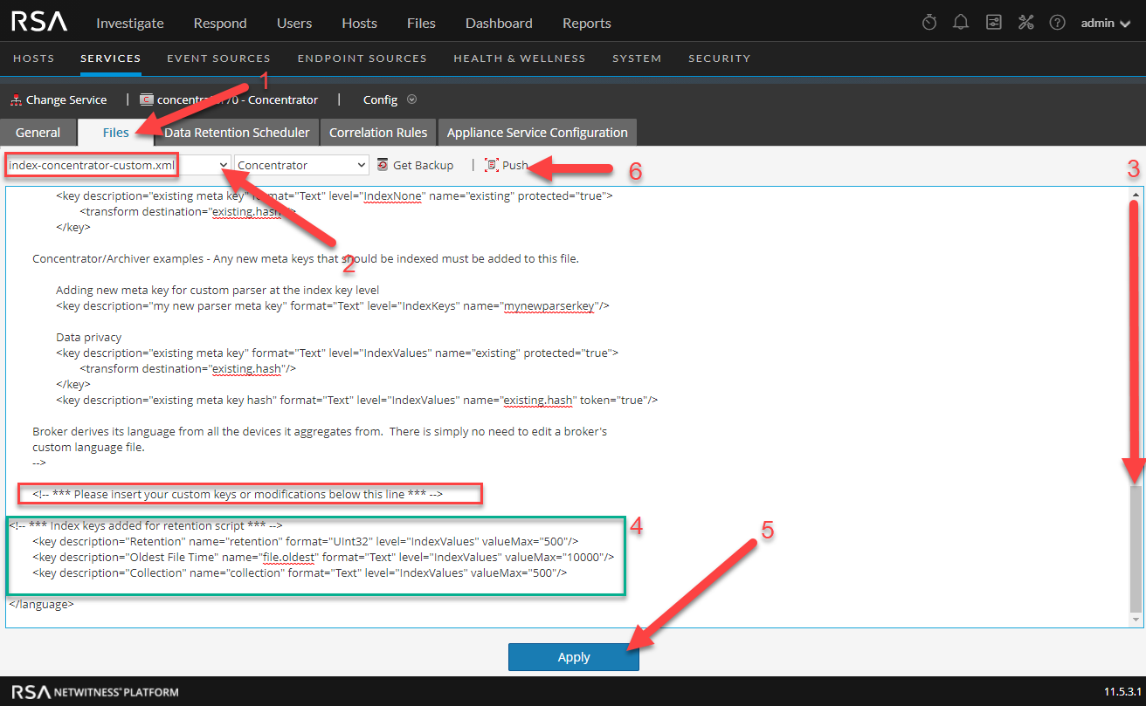Click the RSA logo
The width and height of the screenshot is (1146, 706).
click(39, 23)
